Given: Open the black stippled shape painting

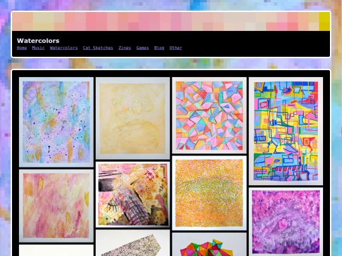Looking at the screenshot, I should [132, 243].
